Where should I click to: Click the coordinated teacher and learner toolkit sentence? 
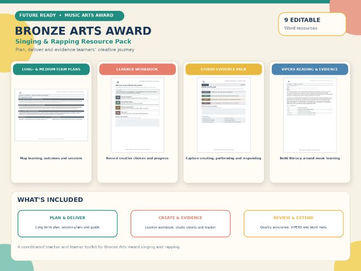click(x=99, y=247)
